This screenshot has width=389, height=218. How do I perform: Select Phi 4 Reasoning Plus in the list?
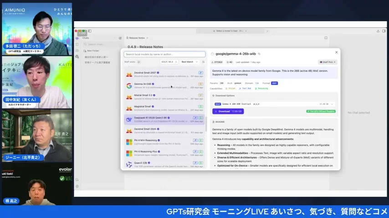(x=164, y=153)
